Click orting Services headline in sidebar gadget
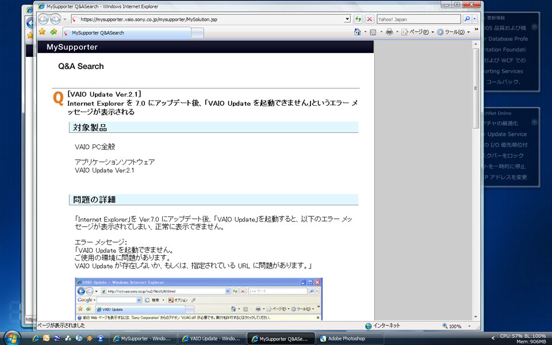 pyautogui.click(x=504, y=71)
